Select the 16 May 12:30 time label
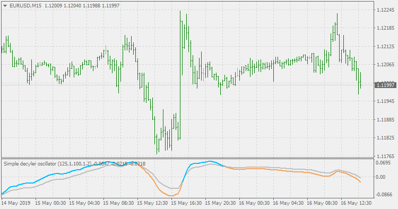Viewport: 398px width, 209px height. 356,203
